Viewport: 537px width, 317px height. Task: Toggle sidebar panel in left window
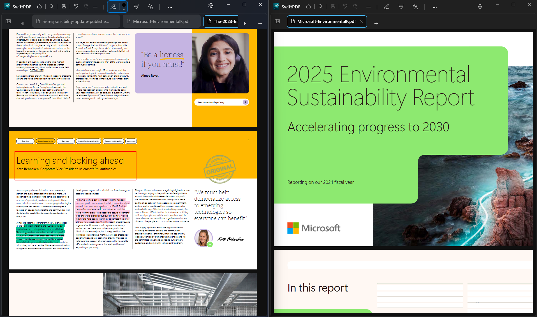[x=8, y=21]
